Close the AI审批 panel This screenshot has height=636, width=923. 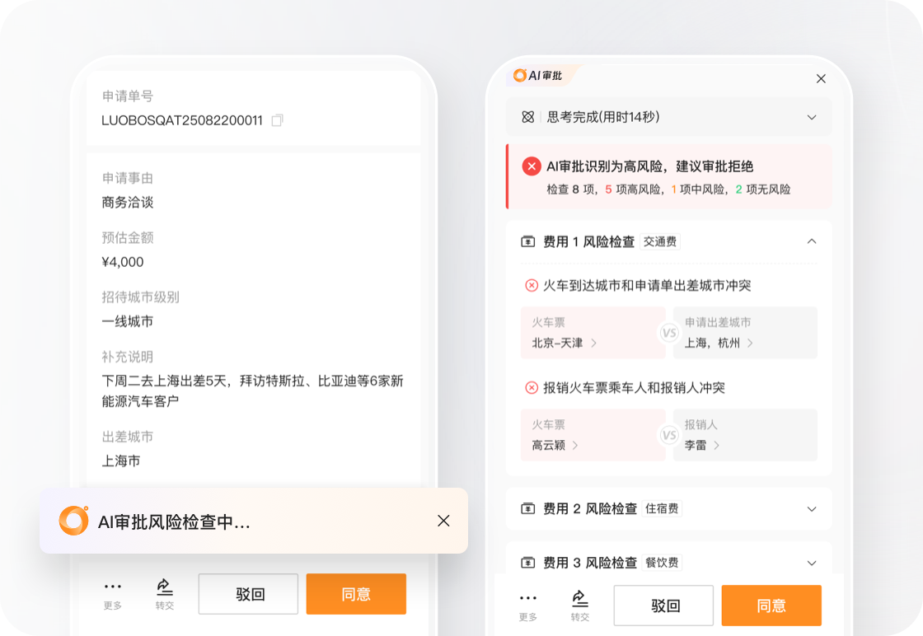click(x=821, y=78)
